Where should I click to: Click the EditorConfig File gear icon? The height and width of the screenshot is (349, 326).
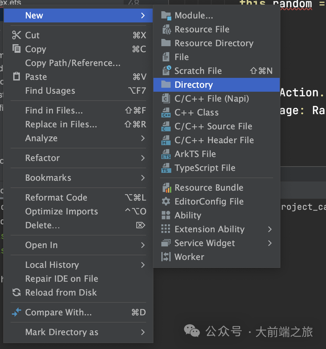click(166, 202)
